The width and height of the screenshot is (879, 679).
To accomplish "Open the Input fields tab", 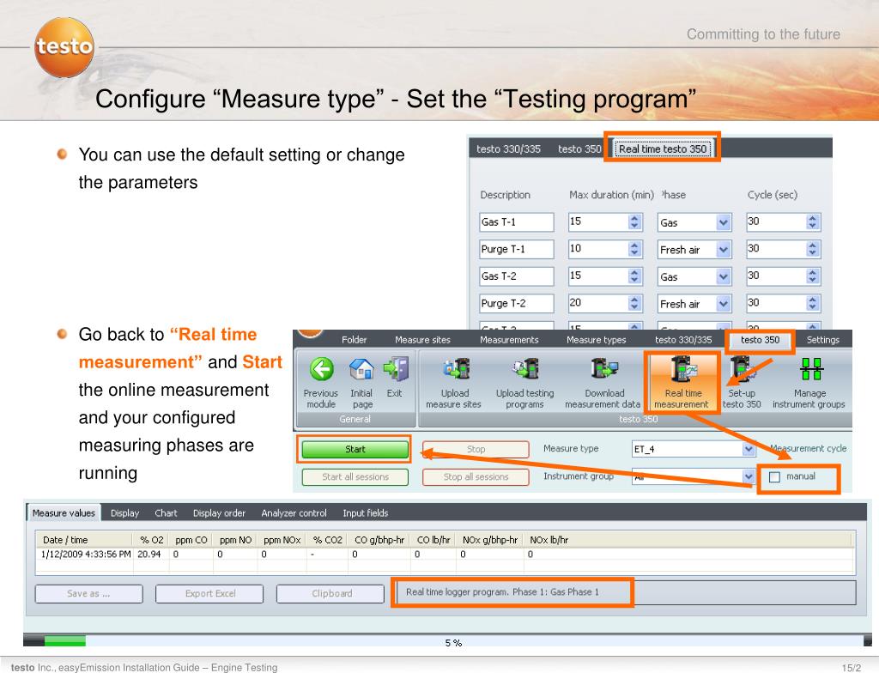I will [366, 513].
